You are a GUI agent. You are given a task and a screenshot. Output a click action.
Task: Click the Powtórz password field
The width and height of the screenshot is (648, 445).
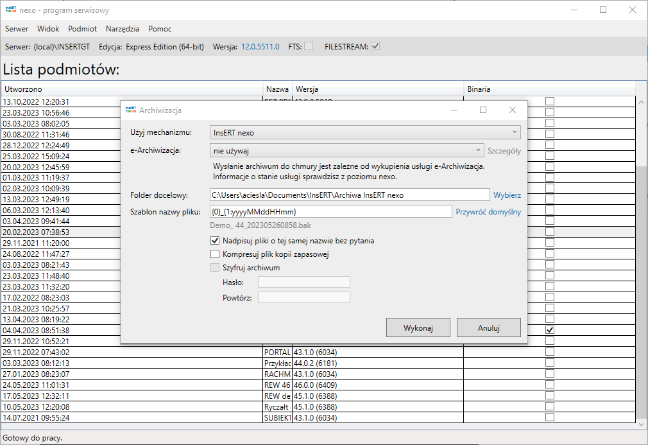click(x=303, y=297)
